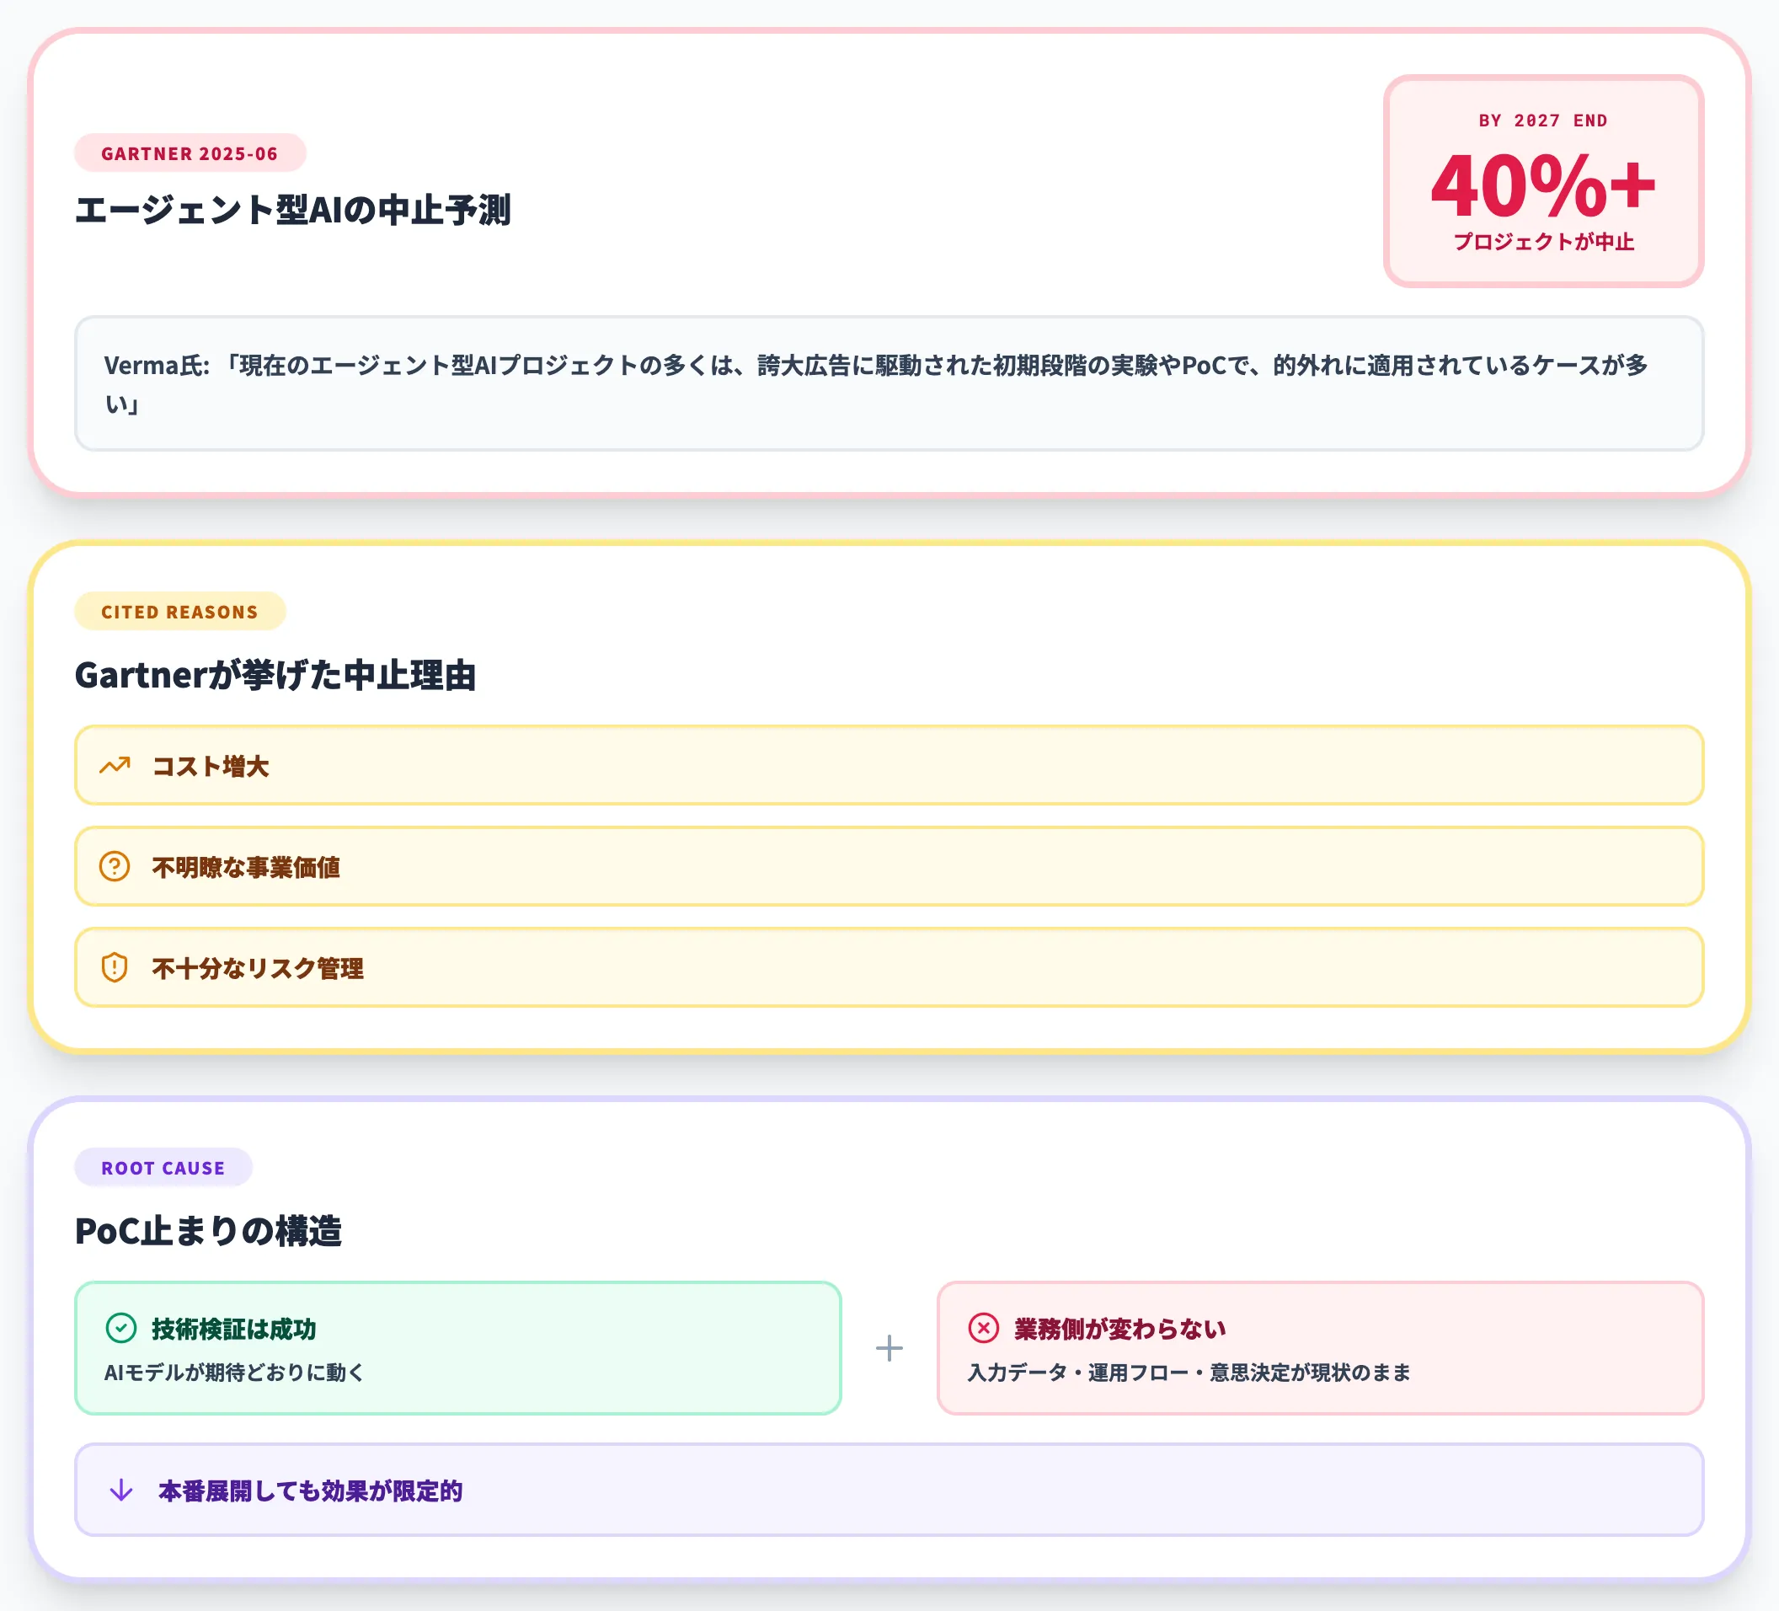The width and height of the screenshot is (1779, 1611).
Task: Select the 不明瞭な事業価値 reason text
Action: [246, 867]
